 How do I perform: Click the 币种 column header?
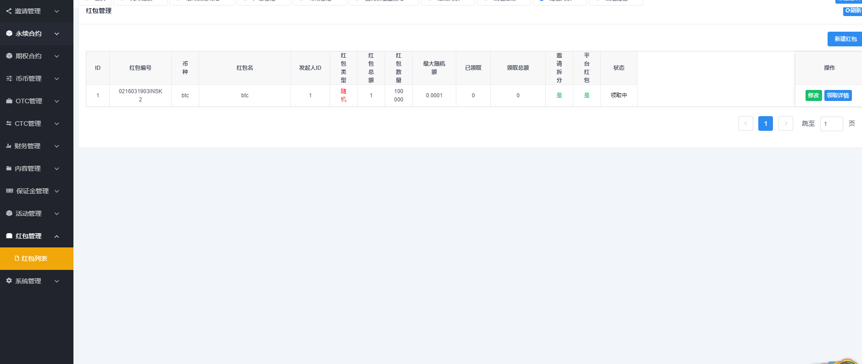(x=185, y=68)
